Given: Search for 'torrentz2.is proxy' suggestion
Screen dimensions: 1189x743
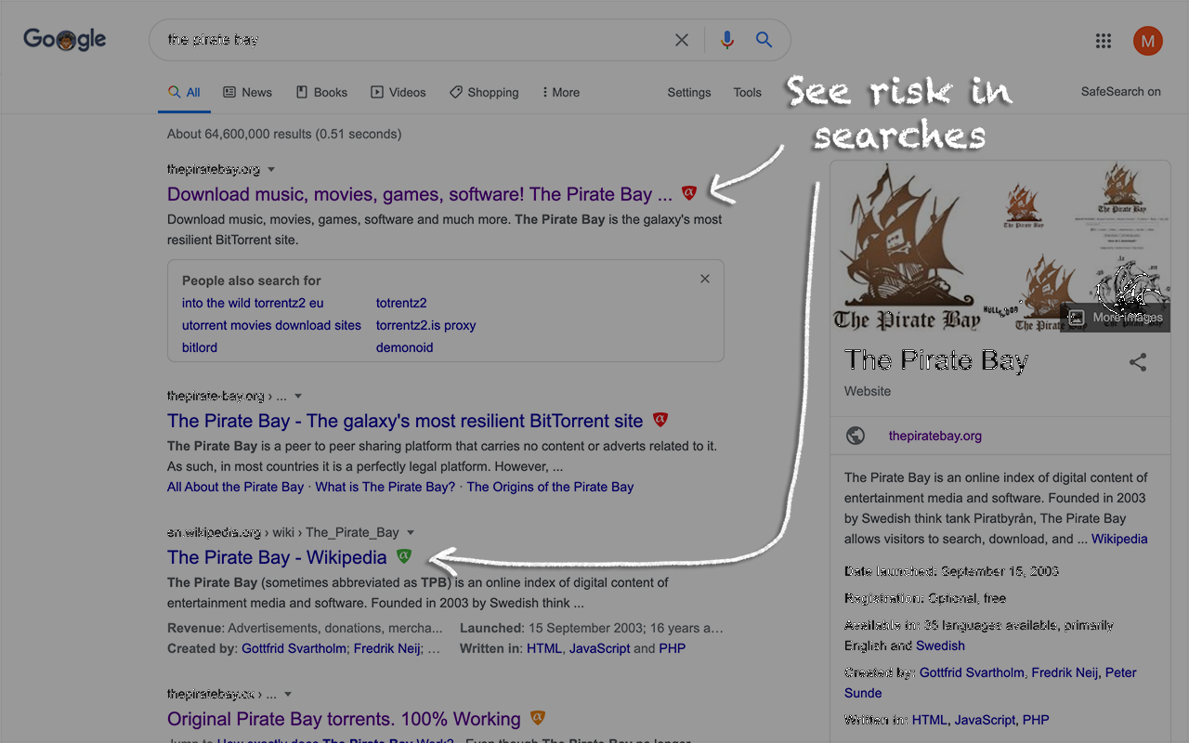Looking at the screenshot, I should click(425, 325).
